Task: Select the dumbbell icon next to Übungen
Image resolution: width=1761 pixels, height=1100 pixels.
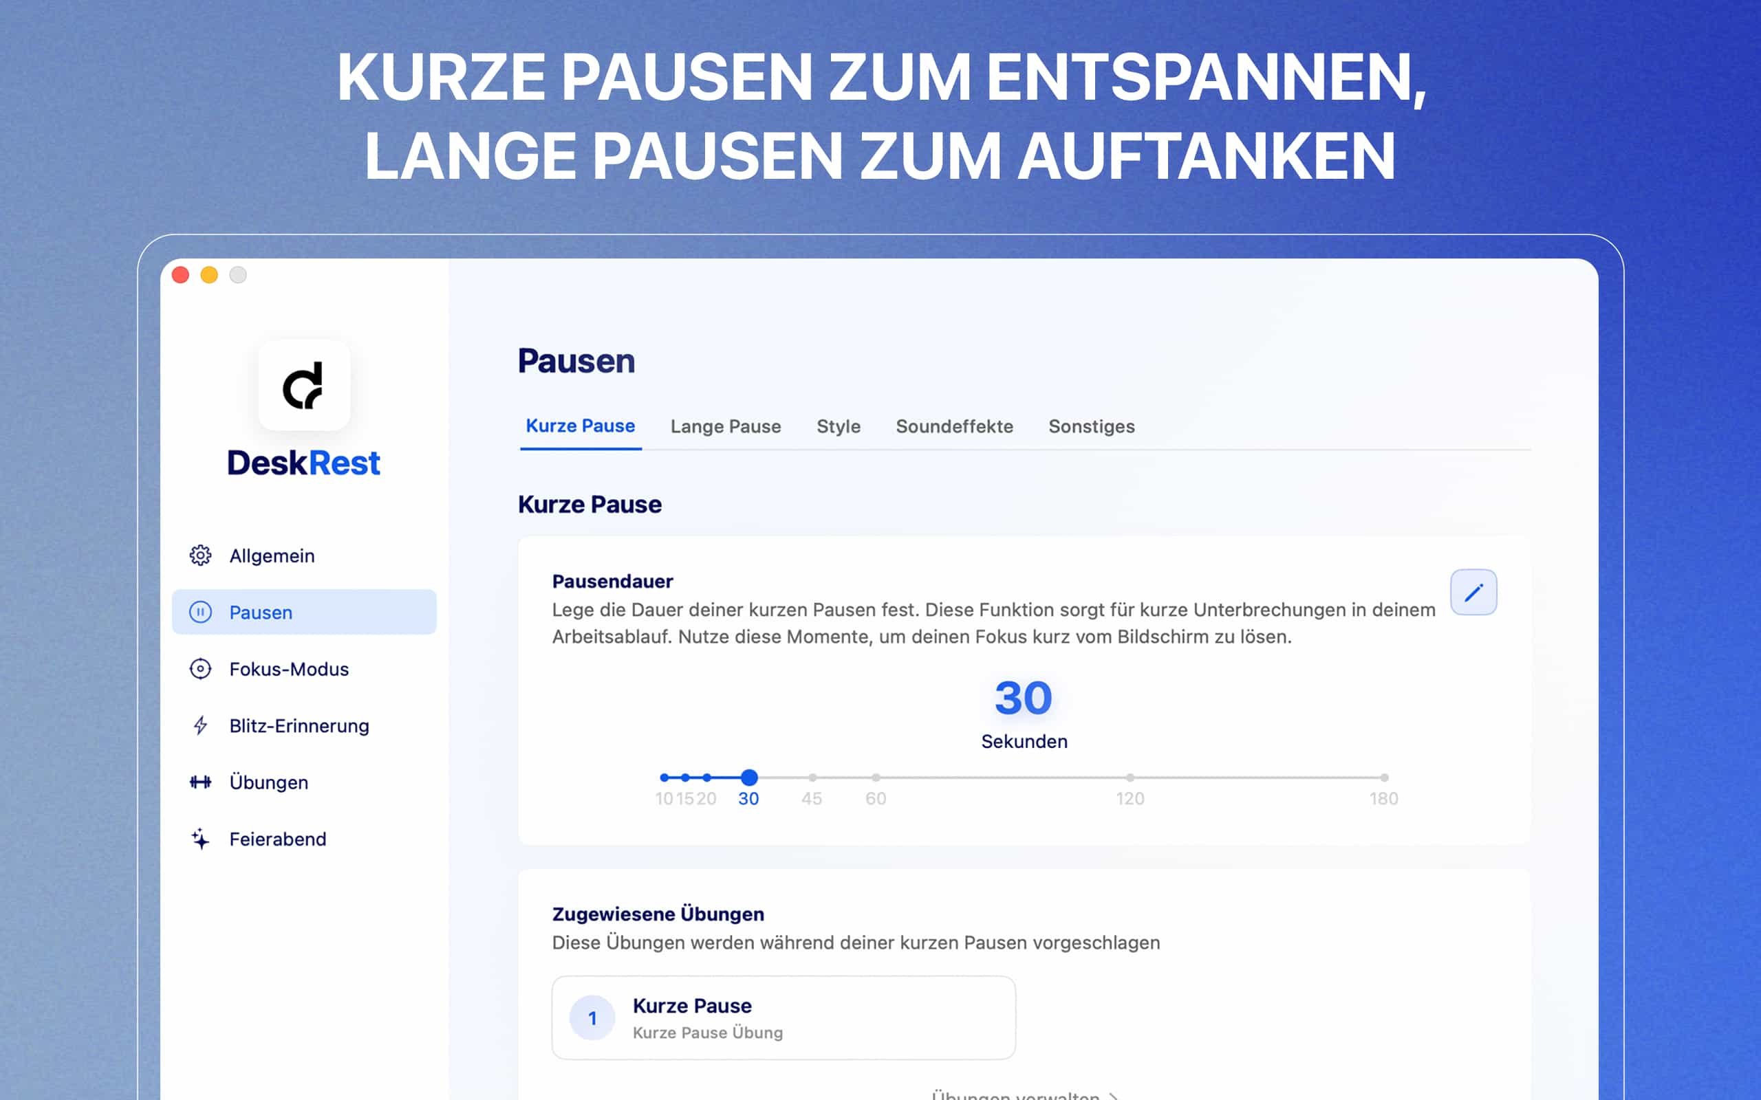Action: 199,782
